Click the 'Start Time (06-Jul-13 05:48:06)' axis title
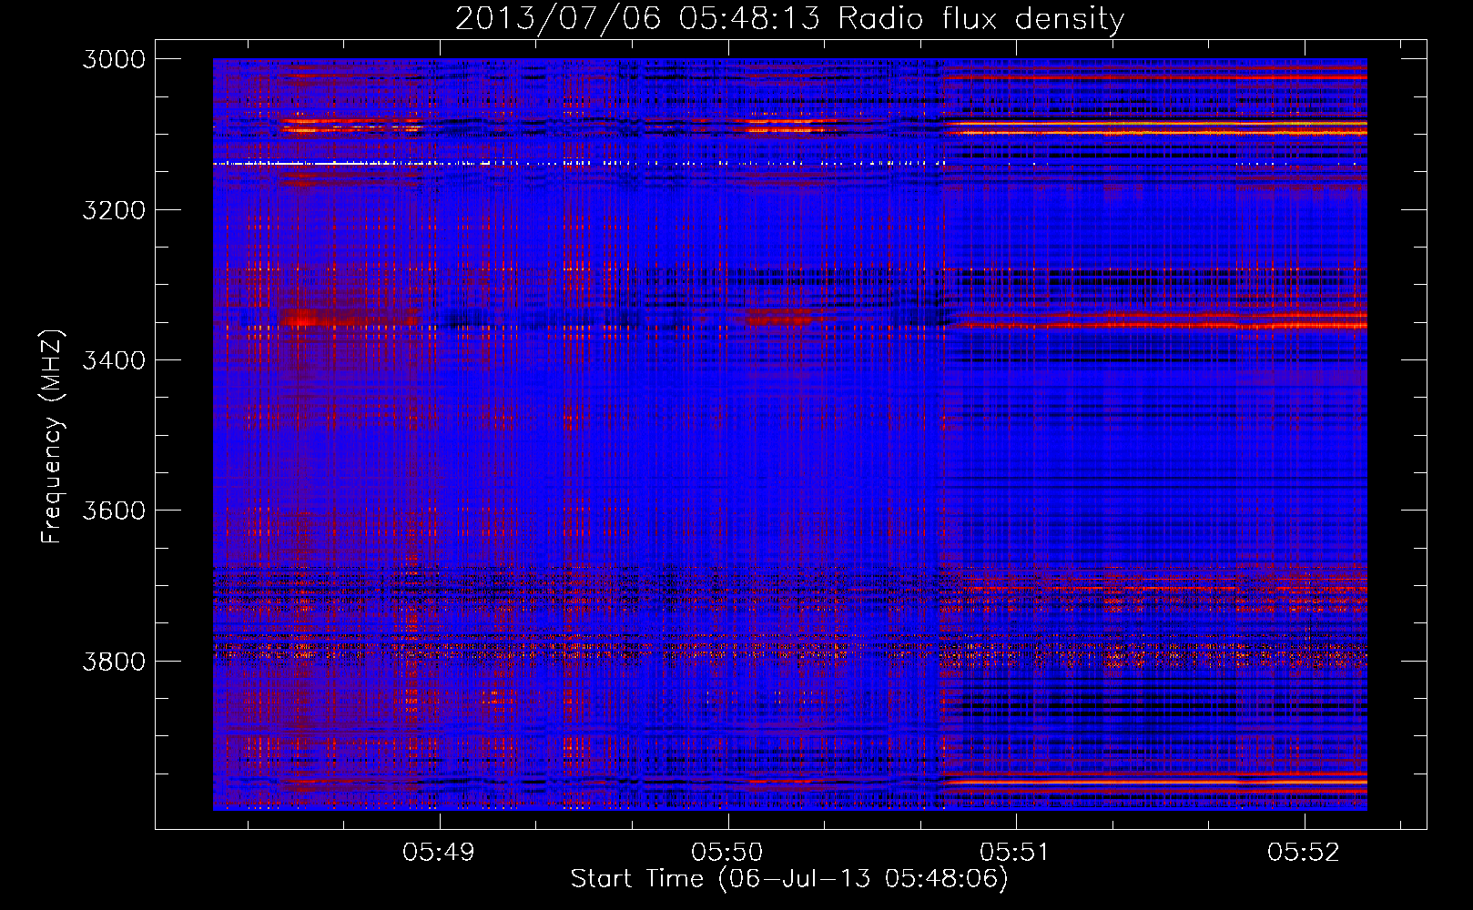The width and height of the screenshot is (1473, 910). click(789, 879)
